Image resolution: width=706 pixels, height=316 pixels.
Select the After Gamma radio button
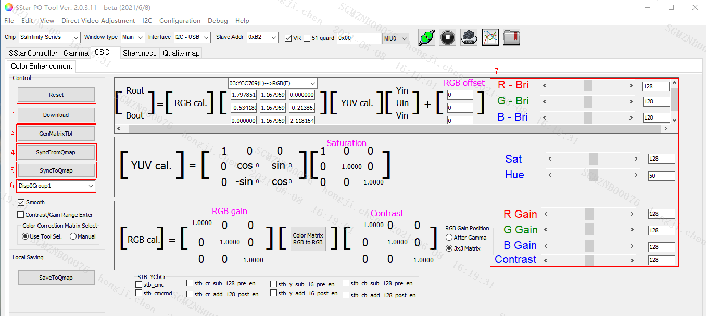click(449, 238)
